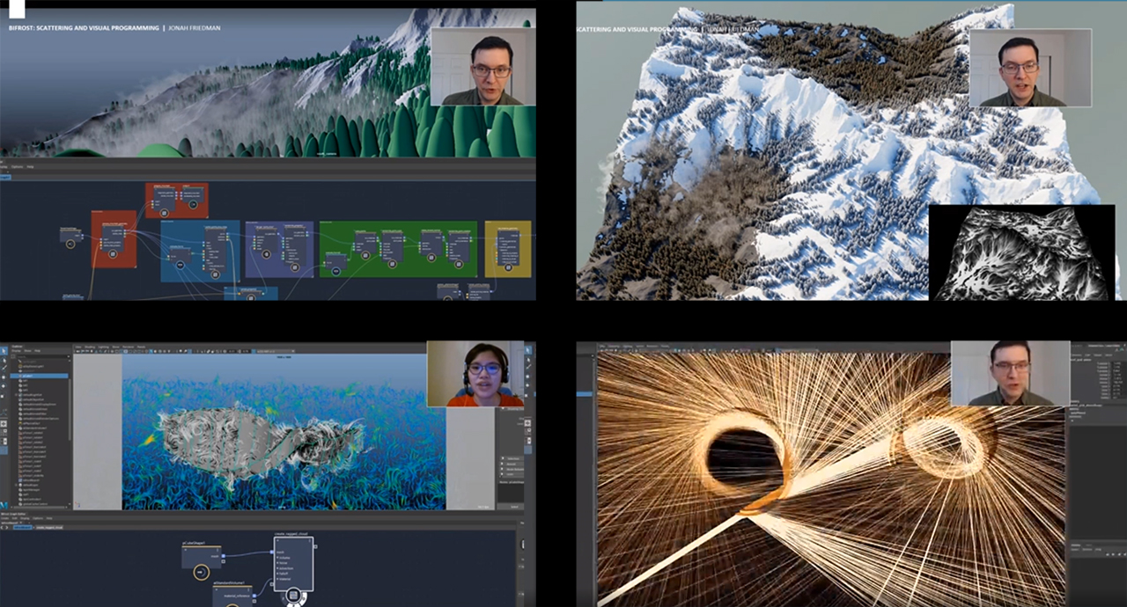Screen dimensions: 1127x607
Task: Click the grayscale height map thumbnail
Action: click(1021, 253)
